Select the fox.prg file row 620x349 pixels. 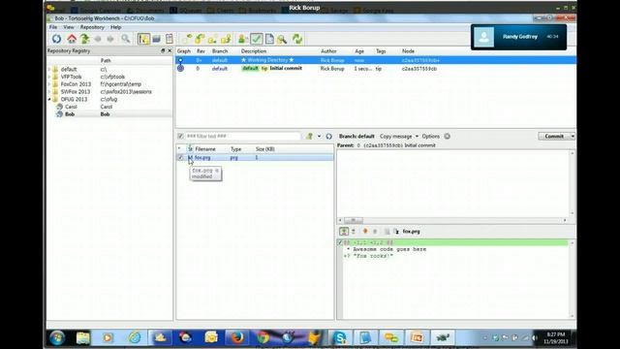tap(255, 157)
